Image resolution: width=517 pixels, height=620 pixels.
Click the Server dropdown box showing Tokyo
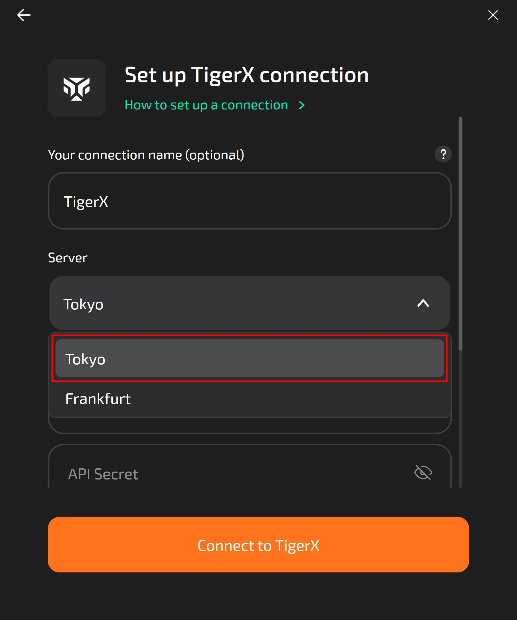pyautogui.click(x=223, y=303)
